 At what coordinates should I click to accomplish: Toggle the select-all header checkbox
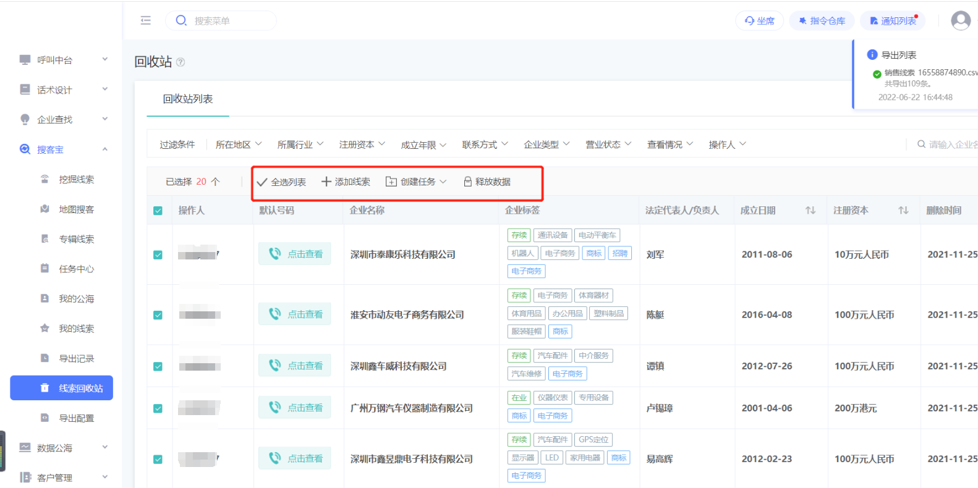tap(158, 211)
